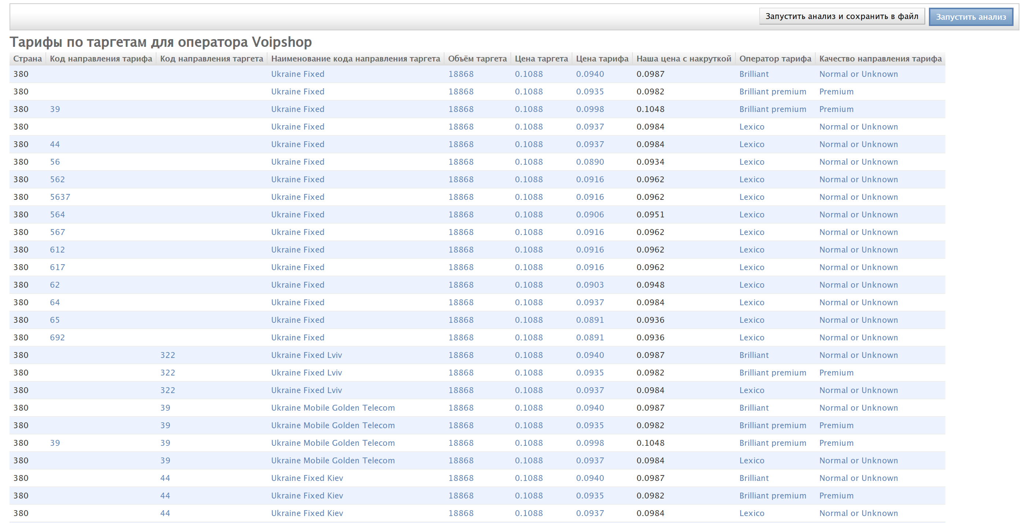This screenshot has height=523, width=1026.
Task: Click "Запустить анализ и сохранить в файл" button
Action: click(x=842, y=16)
